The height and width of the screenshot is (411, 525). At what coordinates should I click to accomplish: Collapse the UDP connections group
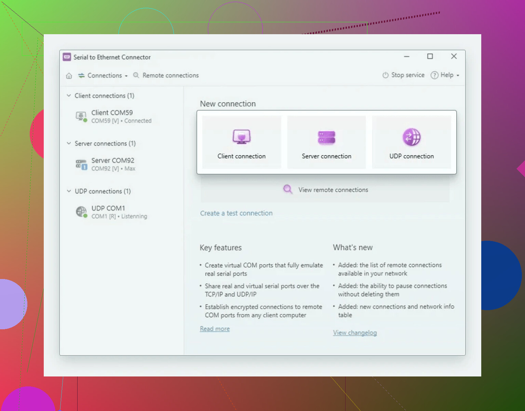pos(69,191)
